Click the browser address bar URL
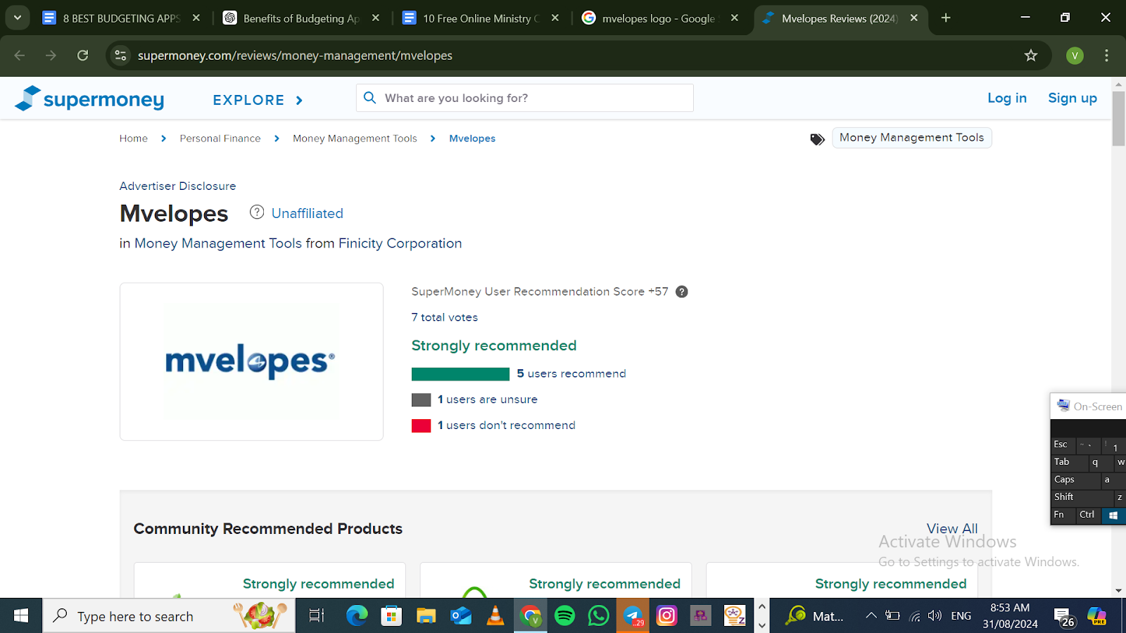 [x=295, y=56]
